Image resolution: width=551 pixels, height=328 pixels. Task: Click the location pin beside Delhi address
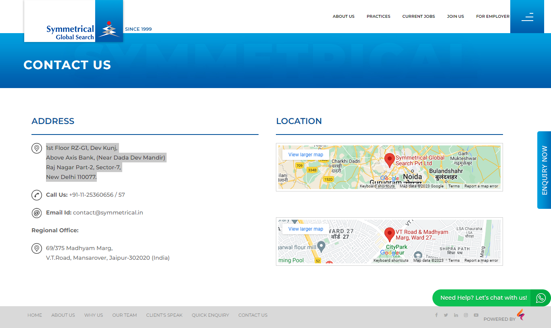(37, 148)
